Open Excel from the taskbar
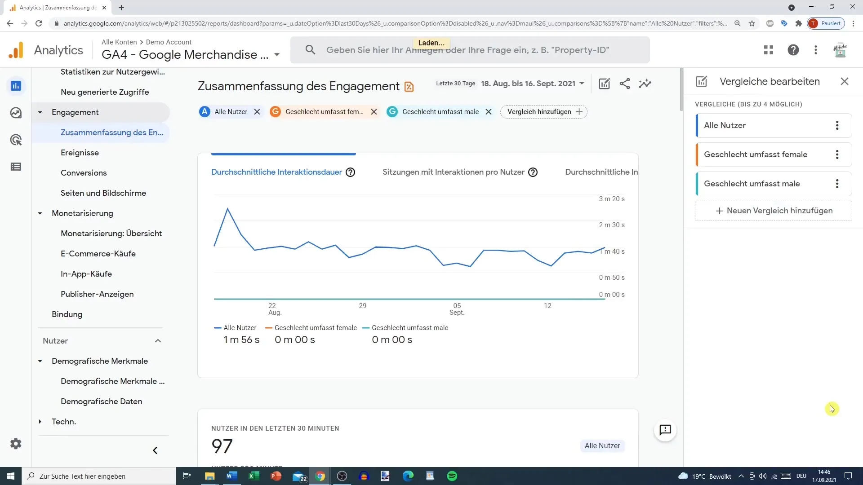863x485 pixels. pos(254,476)
